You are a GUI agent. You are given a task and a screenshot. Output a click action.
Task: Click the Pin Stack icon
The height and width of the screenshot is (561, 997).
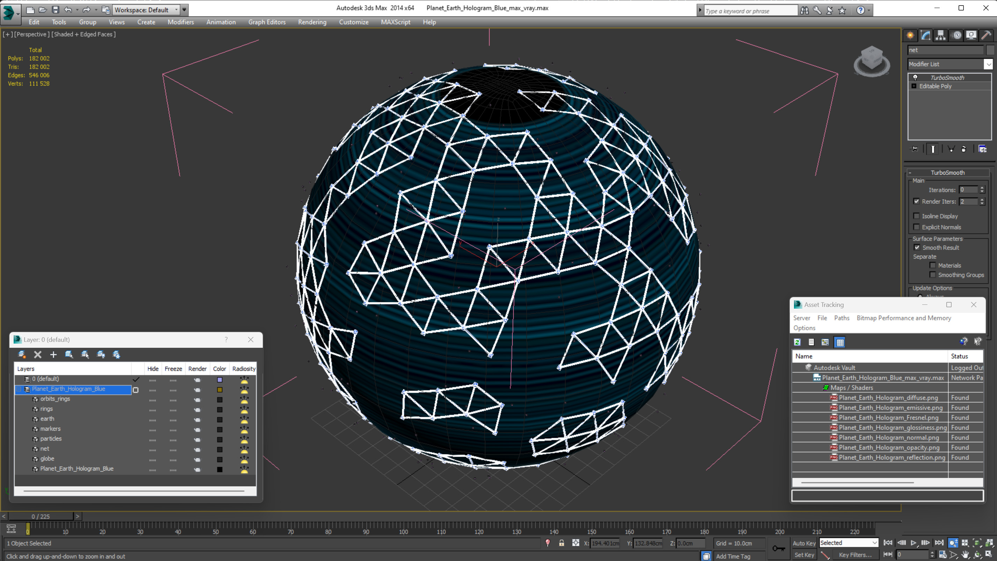pos(915,149)
